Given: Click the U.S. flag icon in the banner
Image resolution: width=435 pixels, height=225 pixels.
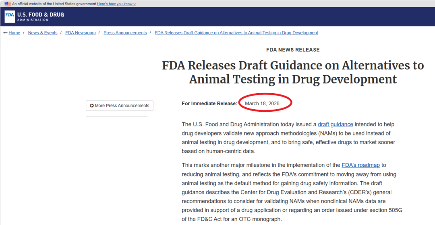Looking at the screenshot, I should (8, 4).
